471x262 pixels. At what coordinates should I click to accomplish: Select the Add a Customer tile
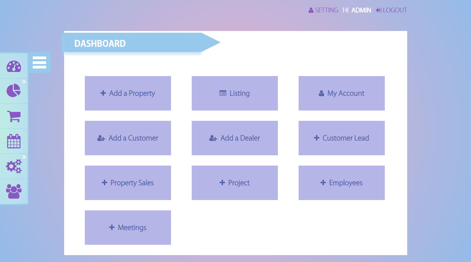[x=128, y=138]
